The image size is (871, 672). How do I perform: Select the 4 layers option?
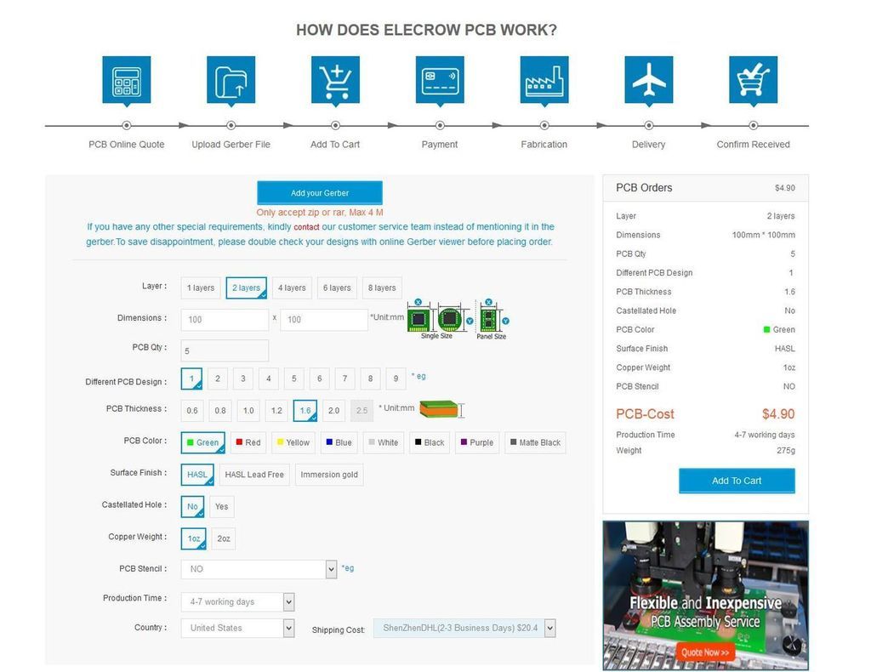coord(292,288)
